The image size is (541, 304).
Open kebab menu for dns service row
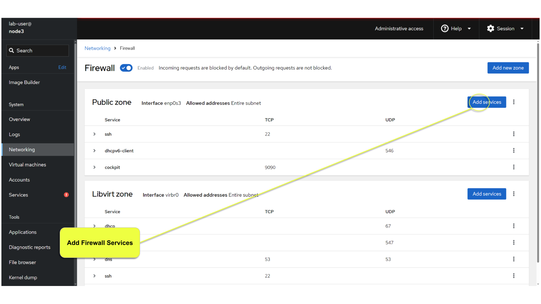514,259
